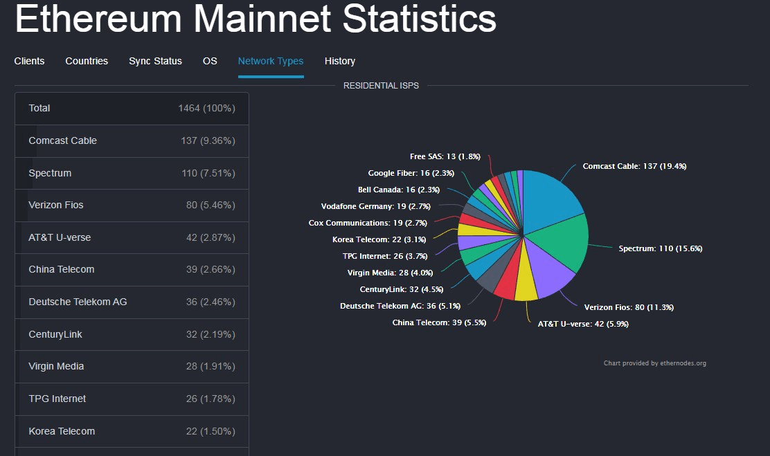Viewport: 770px width, 456px height.
Task: Pick the Verizon Fios table row
Action: pyautogui.click(x=132, y=206)
